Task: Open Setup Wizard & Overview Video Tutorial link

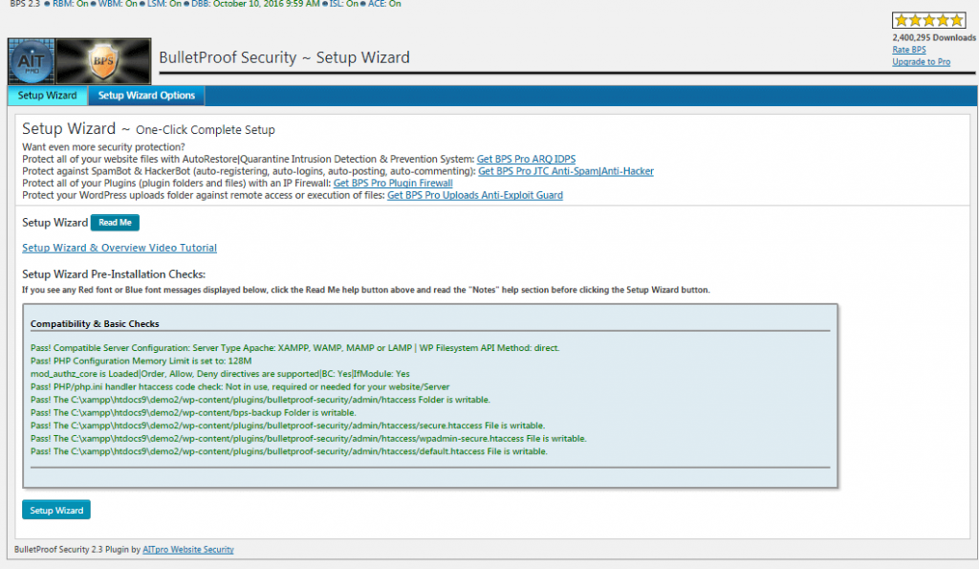Action: point(120,248)
